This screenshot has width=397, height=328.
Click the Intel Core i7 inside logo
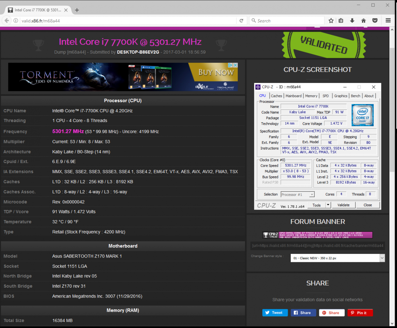[363, 115]
